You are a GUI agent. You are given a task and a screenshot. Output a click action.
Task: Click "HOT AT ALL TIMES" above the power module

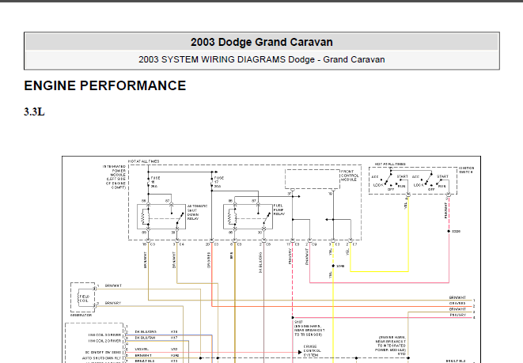(x=144, y=161)
